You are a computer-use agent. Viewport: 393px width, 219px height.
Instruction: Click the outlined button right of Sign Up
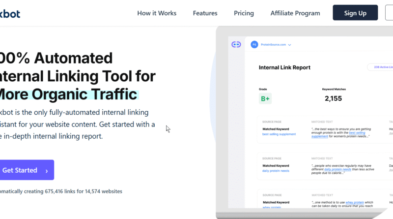point(389,13)
